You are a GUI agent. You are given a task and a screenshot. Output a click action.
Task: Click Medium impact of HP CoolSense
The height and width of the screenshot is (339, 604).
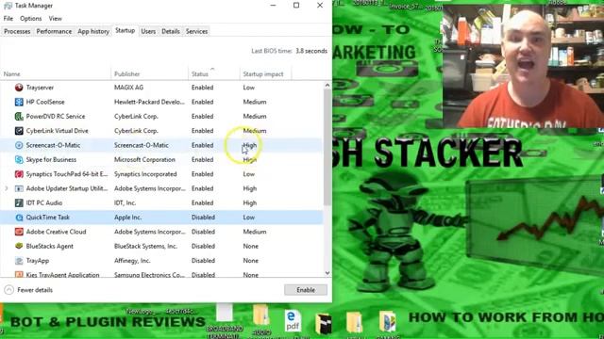pyautogui.click(x=255, y=102)
